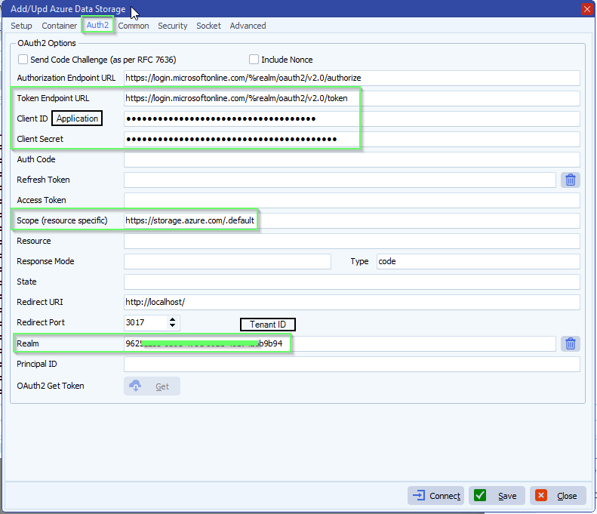Click the Refresh Token input field
The image size is (597, 514).
click(340, 180)
